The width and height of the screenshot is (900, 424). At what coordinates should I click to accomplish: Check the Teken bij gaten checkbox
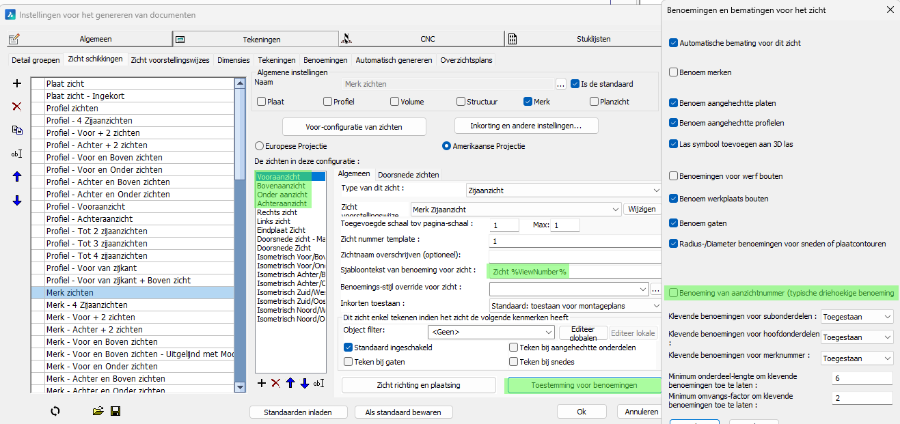349,362
